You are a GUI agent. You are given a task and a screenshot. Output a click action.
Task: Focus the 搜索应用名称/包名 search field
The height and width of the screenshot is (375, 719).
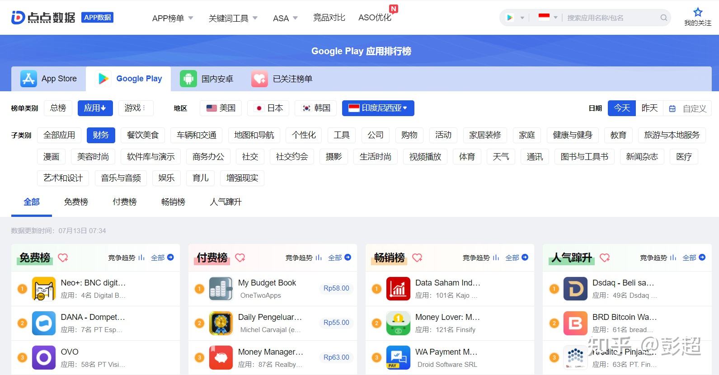click(610, 18)
